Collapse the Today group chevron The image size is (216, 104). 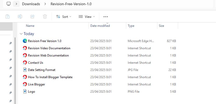(21, 34)
